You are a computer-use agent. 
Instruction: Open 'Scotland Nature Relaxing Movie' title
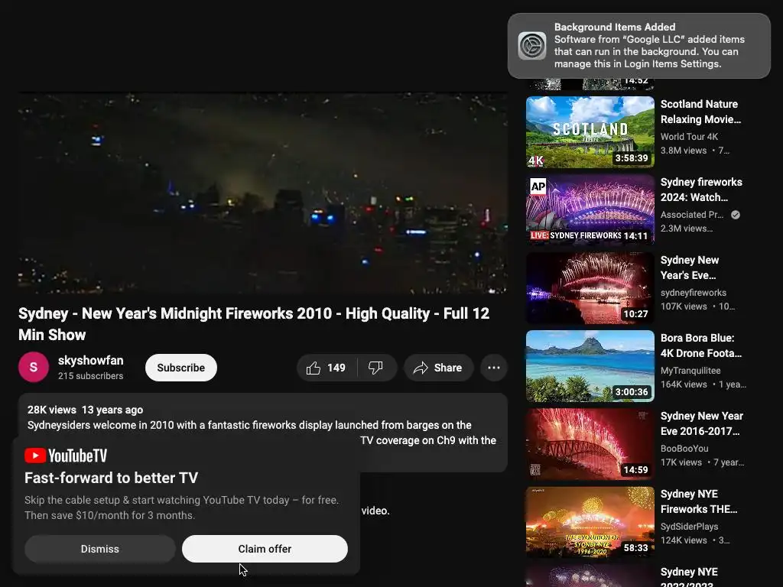(700, 112)
